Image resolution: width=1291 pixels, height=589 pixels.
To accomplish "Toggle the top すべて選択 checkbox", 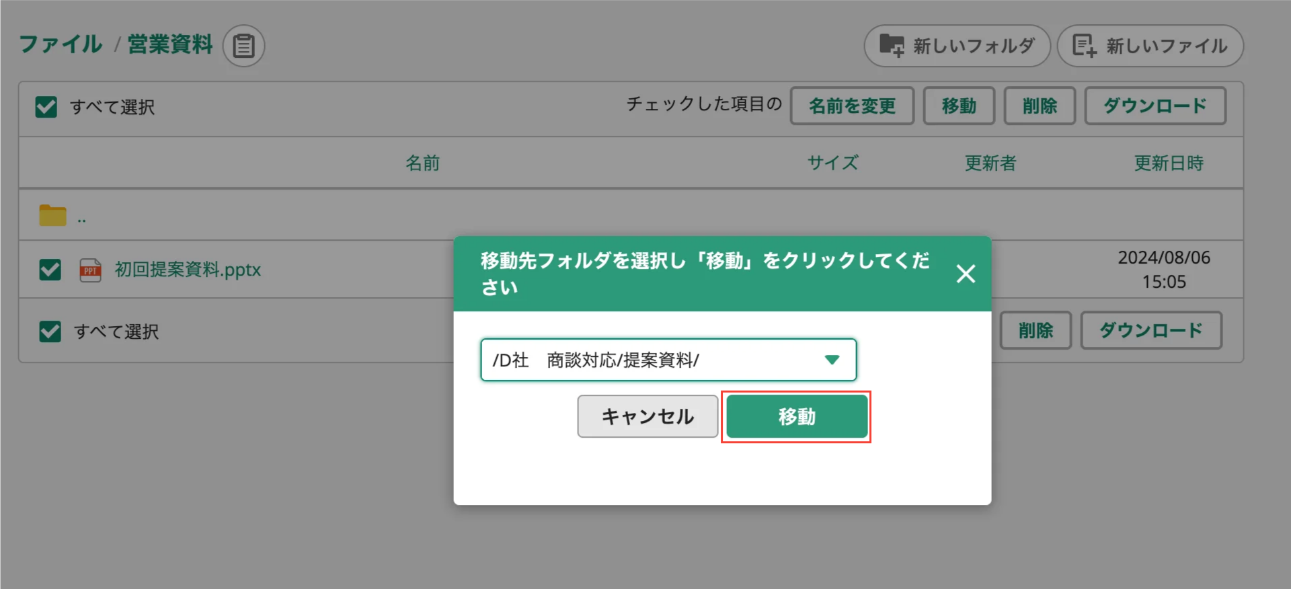I will pyautogui.click(x=46, y=107).
